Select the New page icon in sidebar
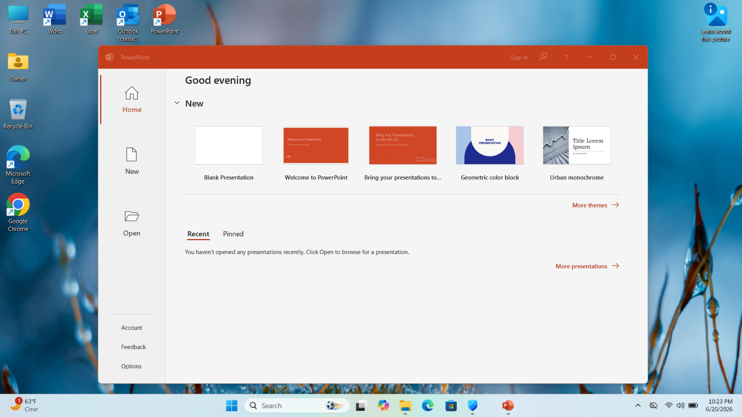Viewport: 742px width, 417px height. [x=132, y=154]
